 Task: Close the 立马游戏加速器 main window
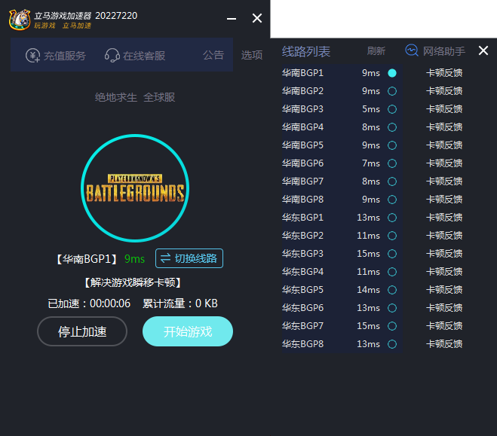click(x=257, y=18)
